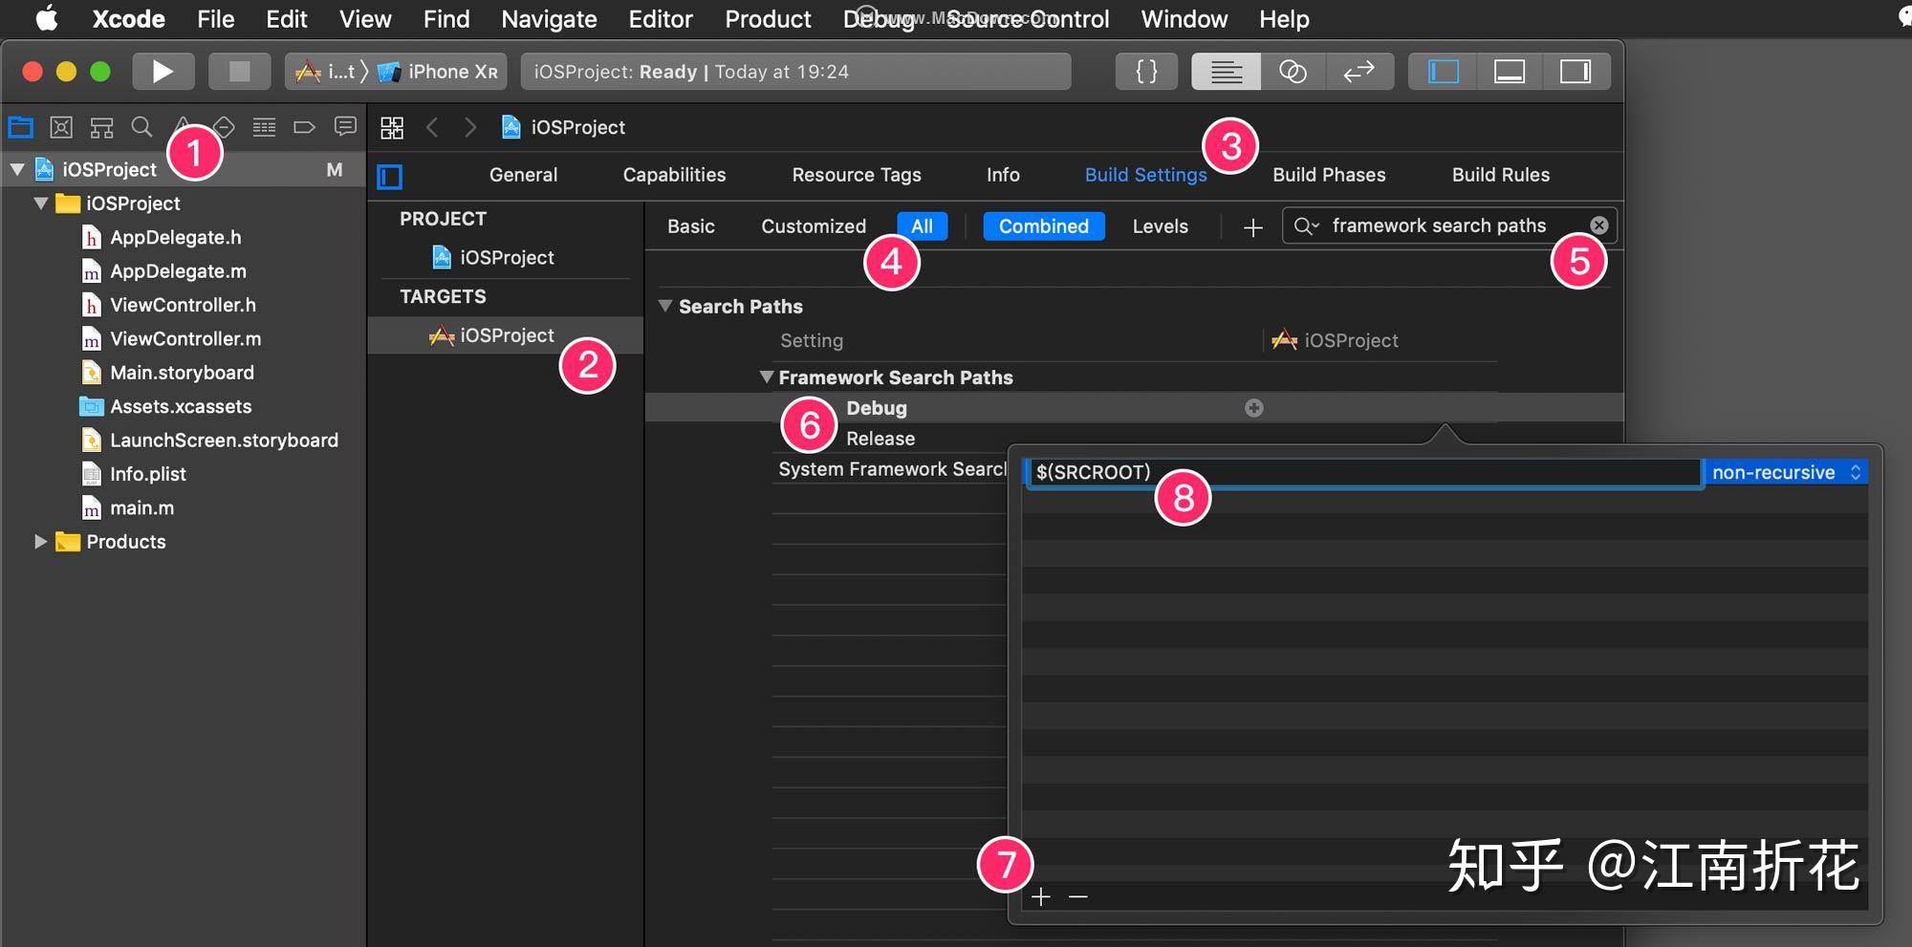Open the related items grid menu
Screen dimensions: 1912x947
(392, 127)
